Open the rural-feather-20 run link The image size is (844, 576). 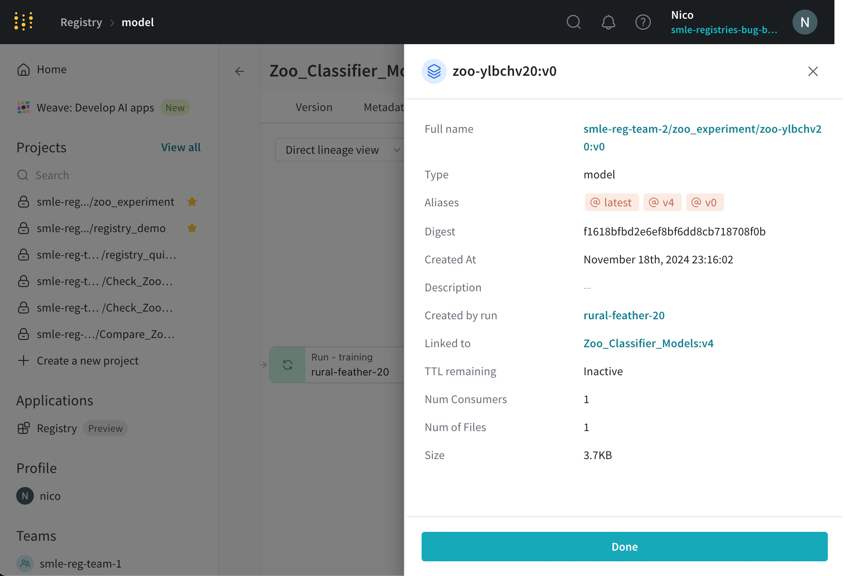click(624, 315)
